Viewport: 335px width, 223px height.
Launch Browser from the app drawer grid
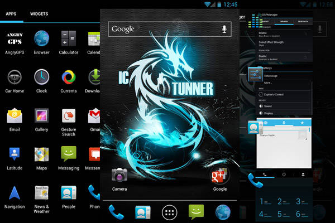point(41,42)
